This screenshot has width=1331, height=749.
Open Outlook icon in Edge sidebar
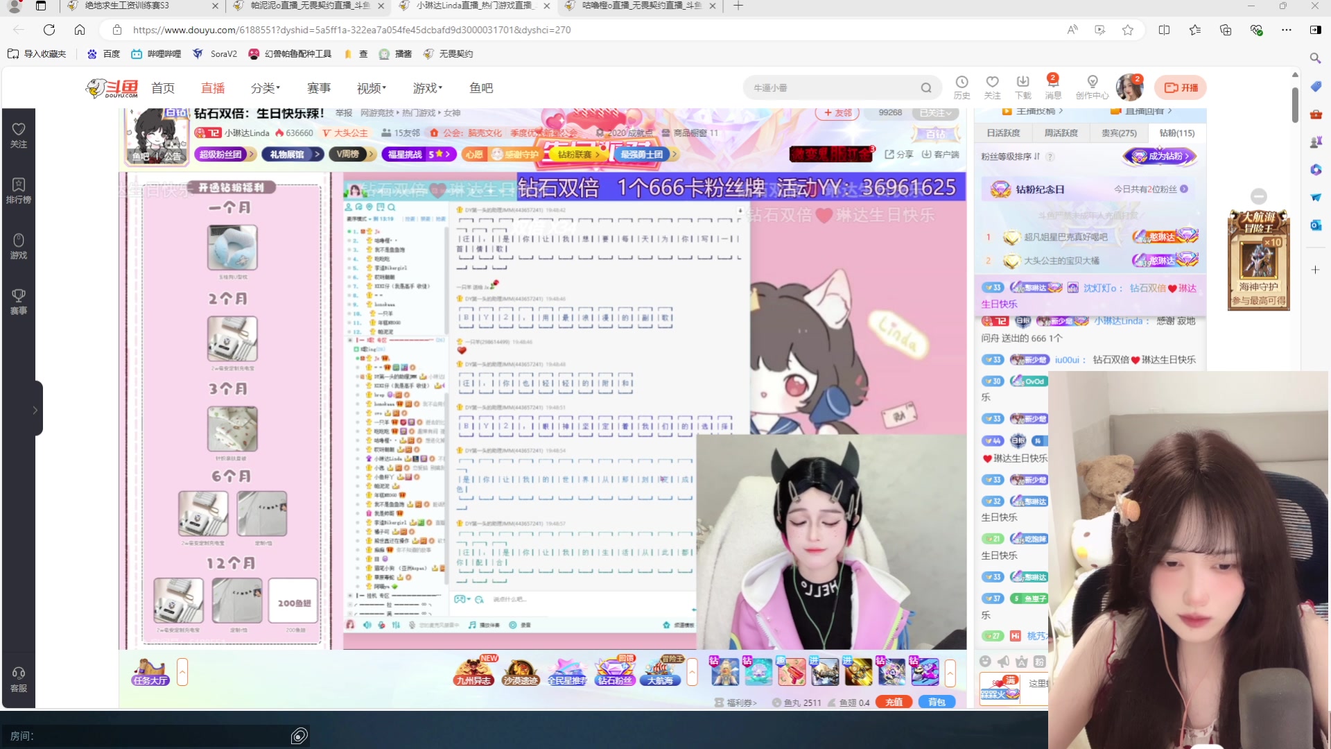pos(1316,225)
